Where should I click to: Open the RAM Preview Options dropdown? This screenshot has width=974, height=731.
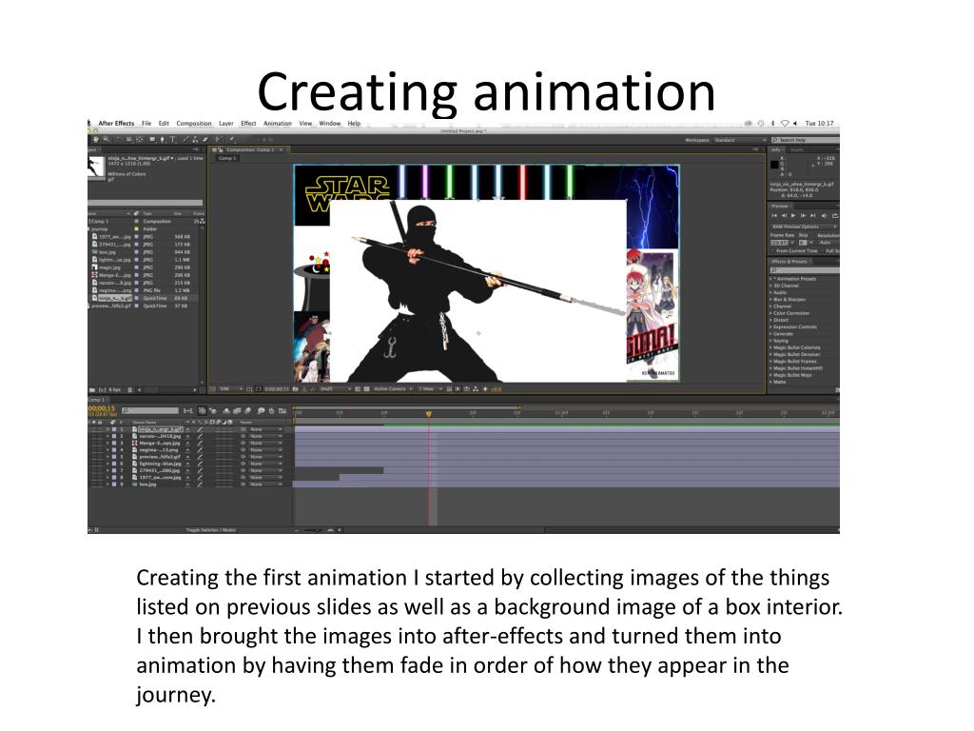[804, 227]
